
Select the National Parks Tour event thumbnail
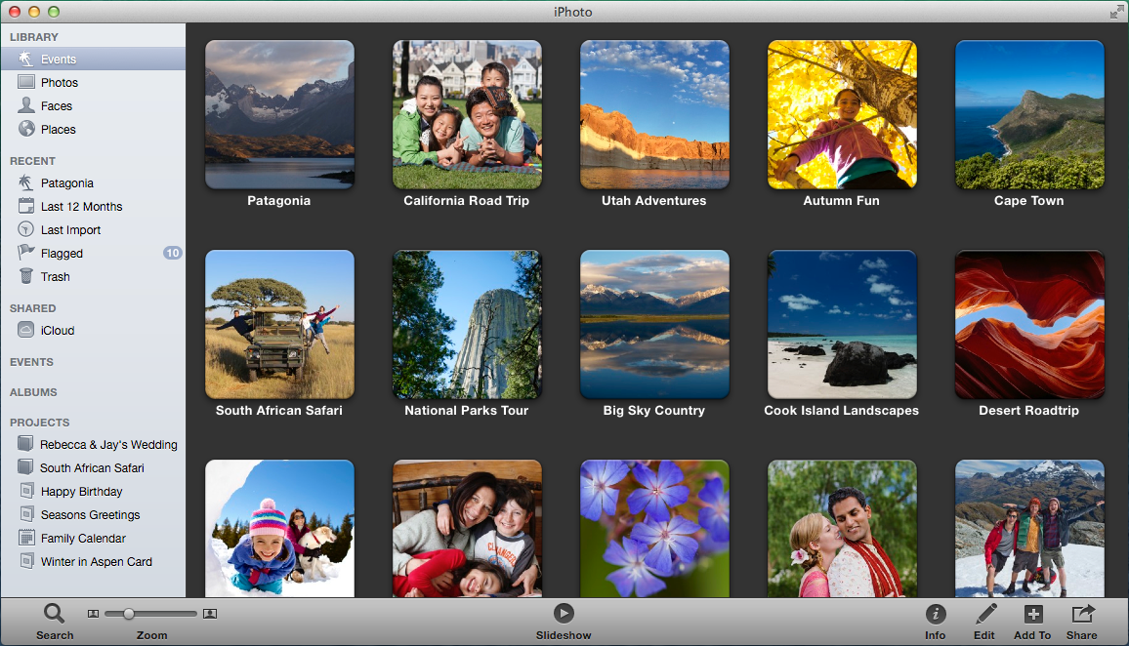[467, 324]
